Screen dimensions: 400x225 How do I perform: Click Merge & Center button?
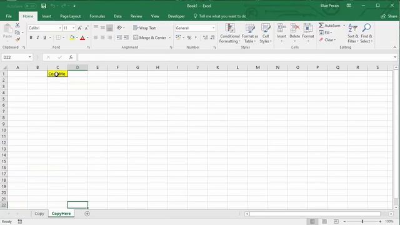pyautogui.click(x=150, y=37)
